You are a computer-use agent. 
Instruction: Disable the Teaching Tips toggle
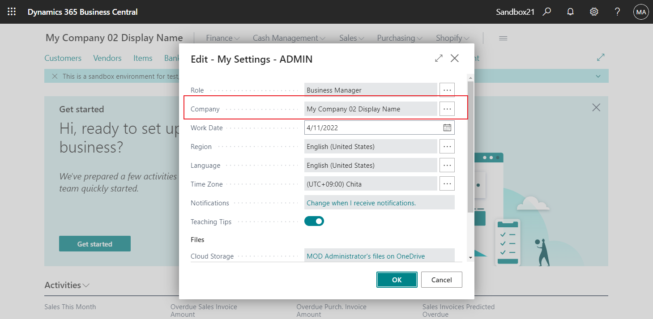[314, 221]
